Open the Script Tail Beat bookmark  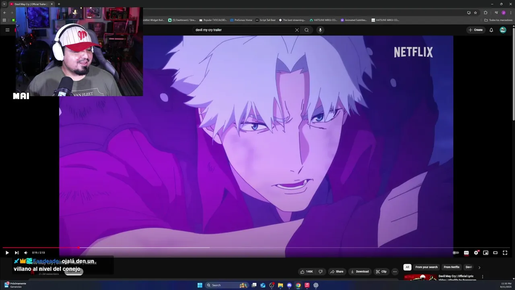coord(266,20)
